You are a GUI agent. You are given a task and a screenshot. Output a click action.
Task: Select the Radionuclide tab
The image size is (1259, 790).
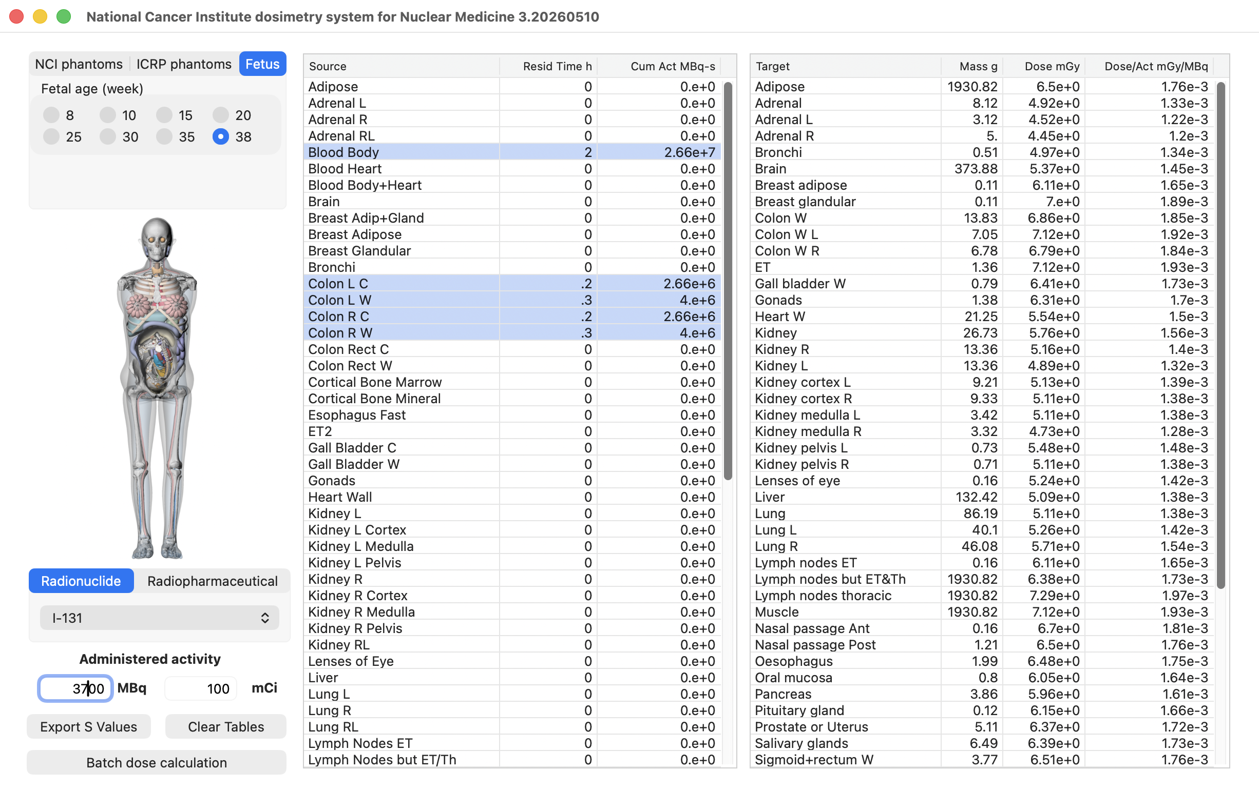(x=81, y=581)
